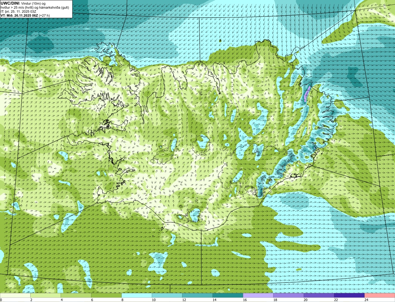Viewport: 395px width, 302px height.
Task: Click the dark teal 14–16 m/s legend swatch
Action: pos(228,295)
